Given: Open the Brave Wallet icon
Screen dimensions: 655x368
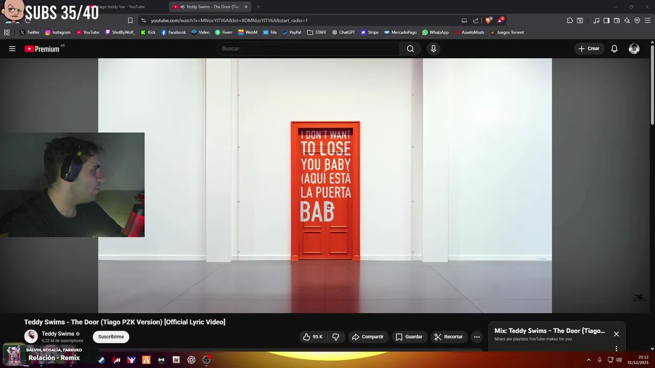Looking at the screenshot, I should [617, 20].
